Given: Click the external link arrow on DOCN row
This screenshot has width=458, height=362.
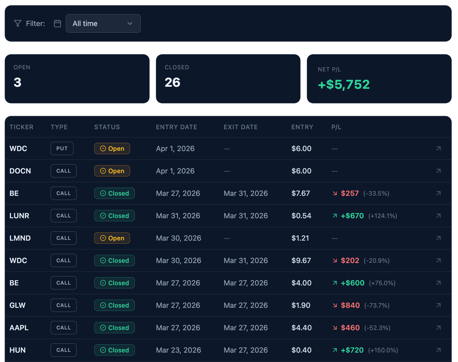Looking at the screenshot, I should coord(438,171).
